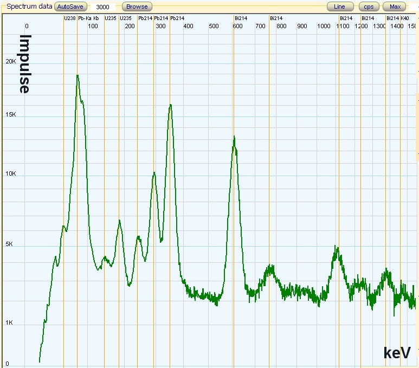This screenshot has height=368, width=419.
Task: Select the Pb214 label just left of 400
Action: (177, 18)
